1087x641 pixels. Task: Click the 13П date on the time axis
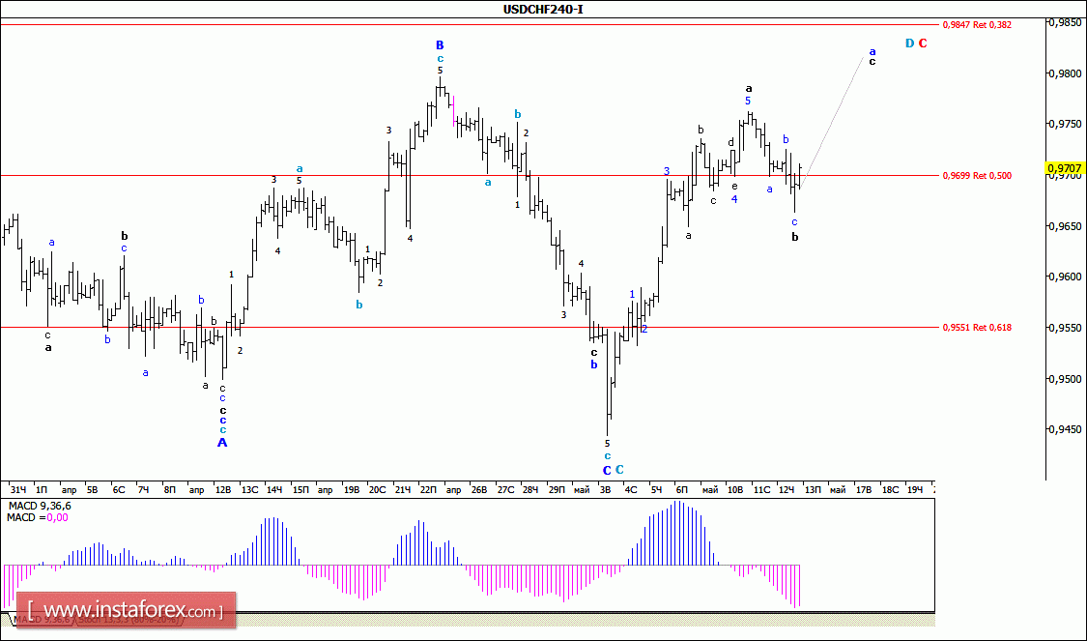pos(813,490)
